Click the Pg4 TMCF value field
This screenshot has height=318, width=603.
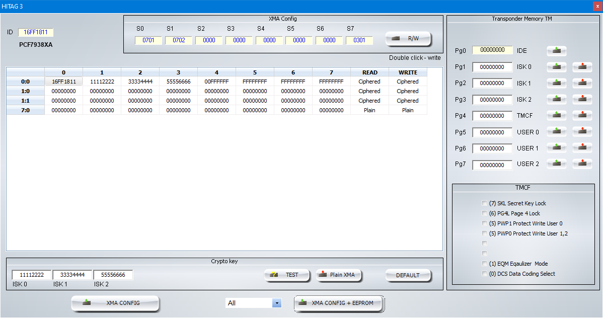pyautogui.click(x=492, y=116)
